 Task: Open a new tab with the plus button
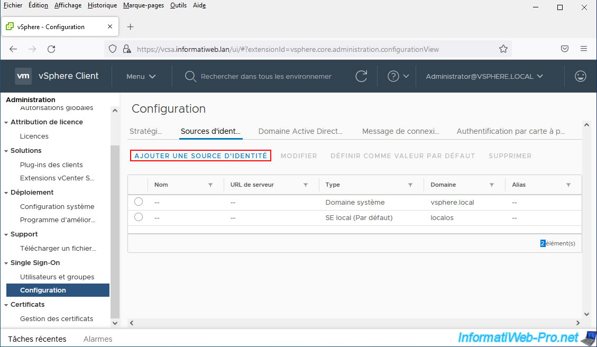(x=130, y=26)
